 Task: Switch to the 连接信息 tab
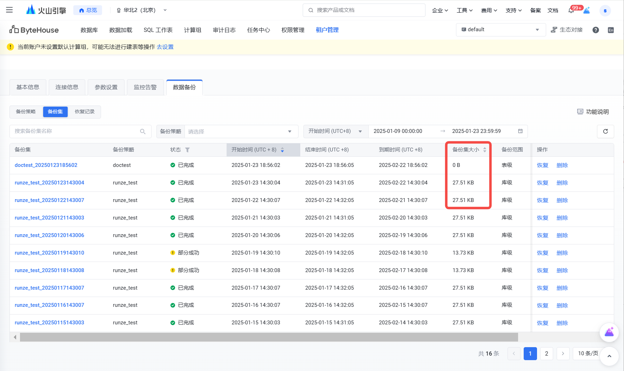[67, 87]
